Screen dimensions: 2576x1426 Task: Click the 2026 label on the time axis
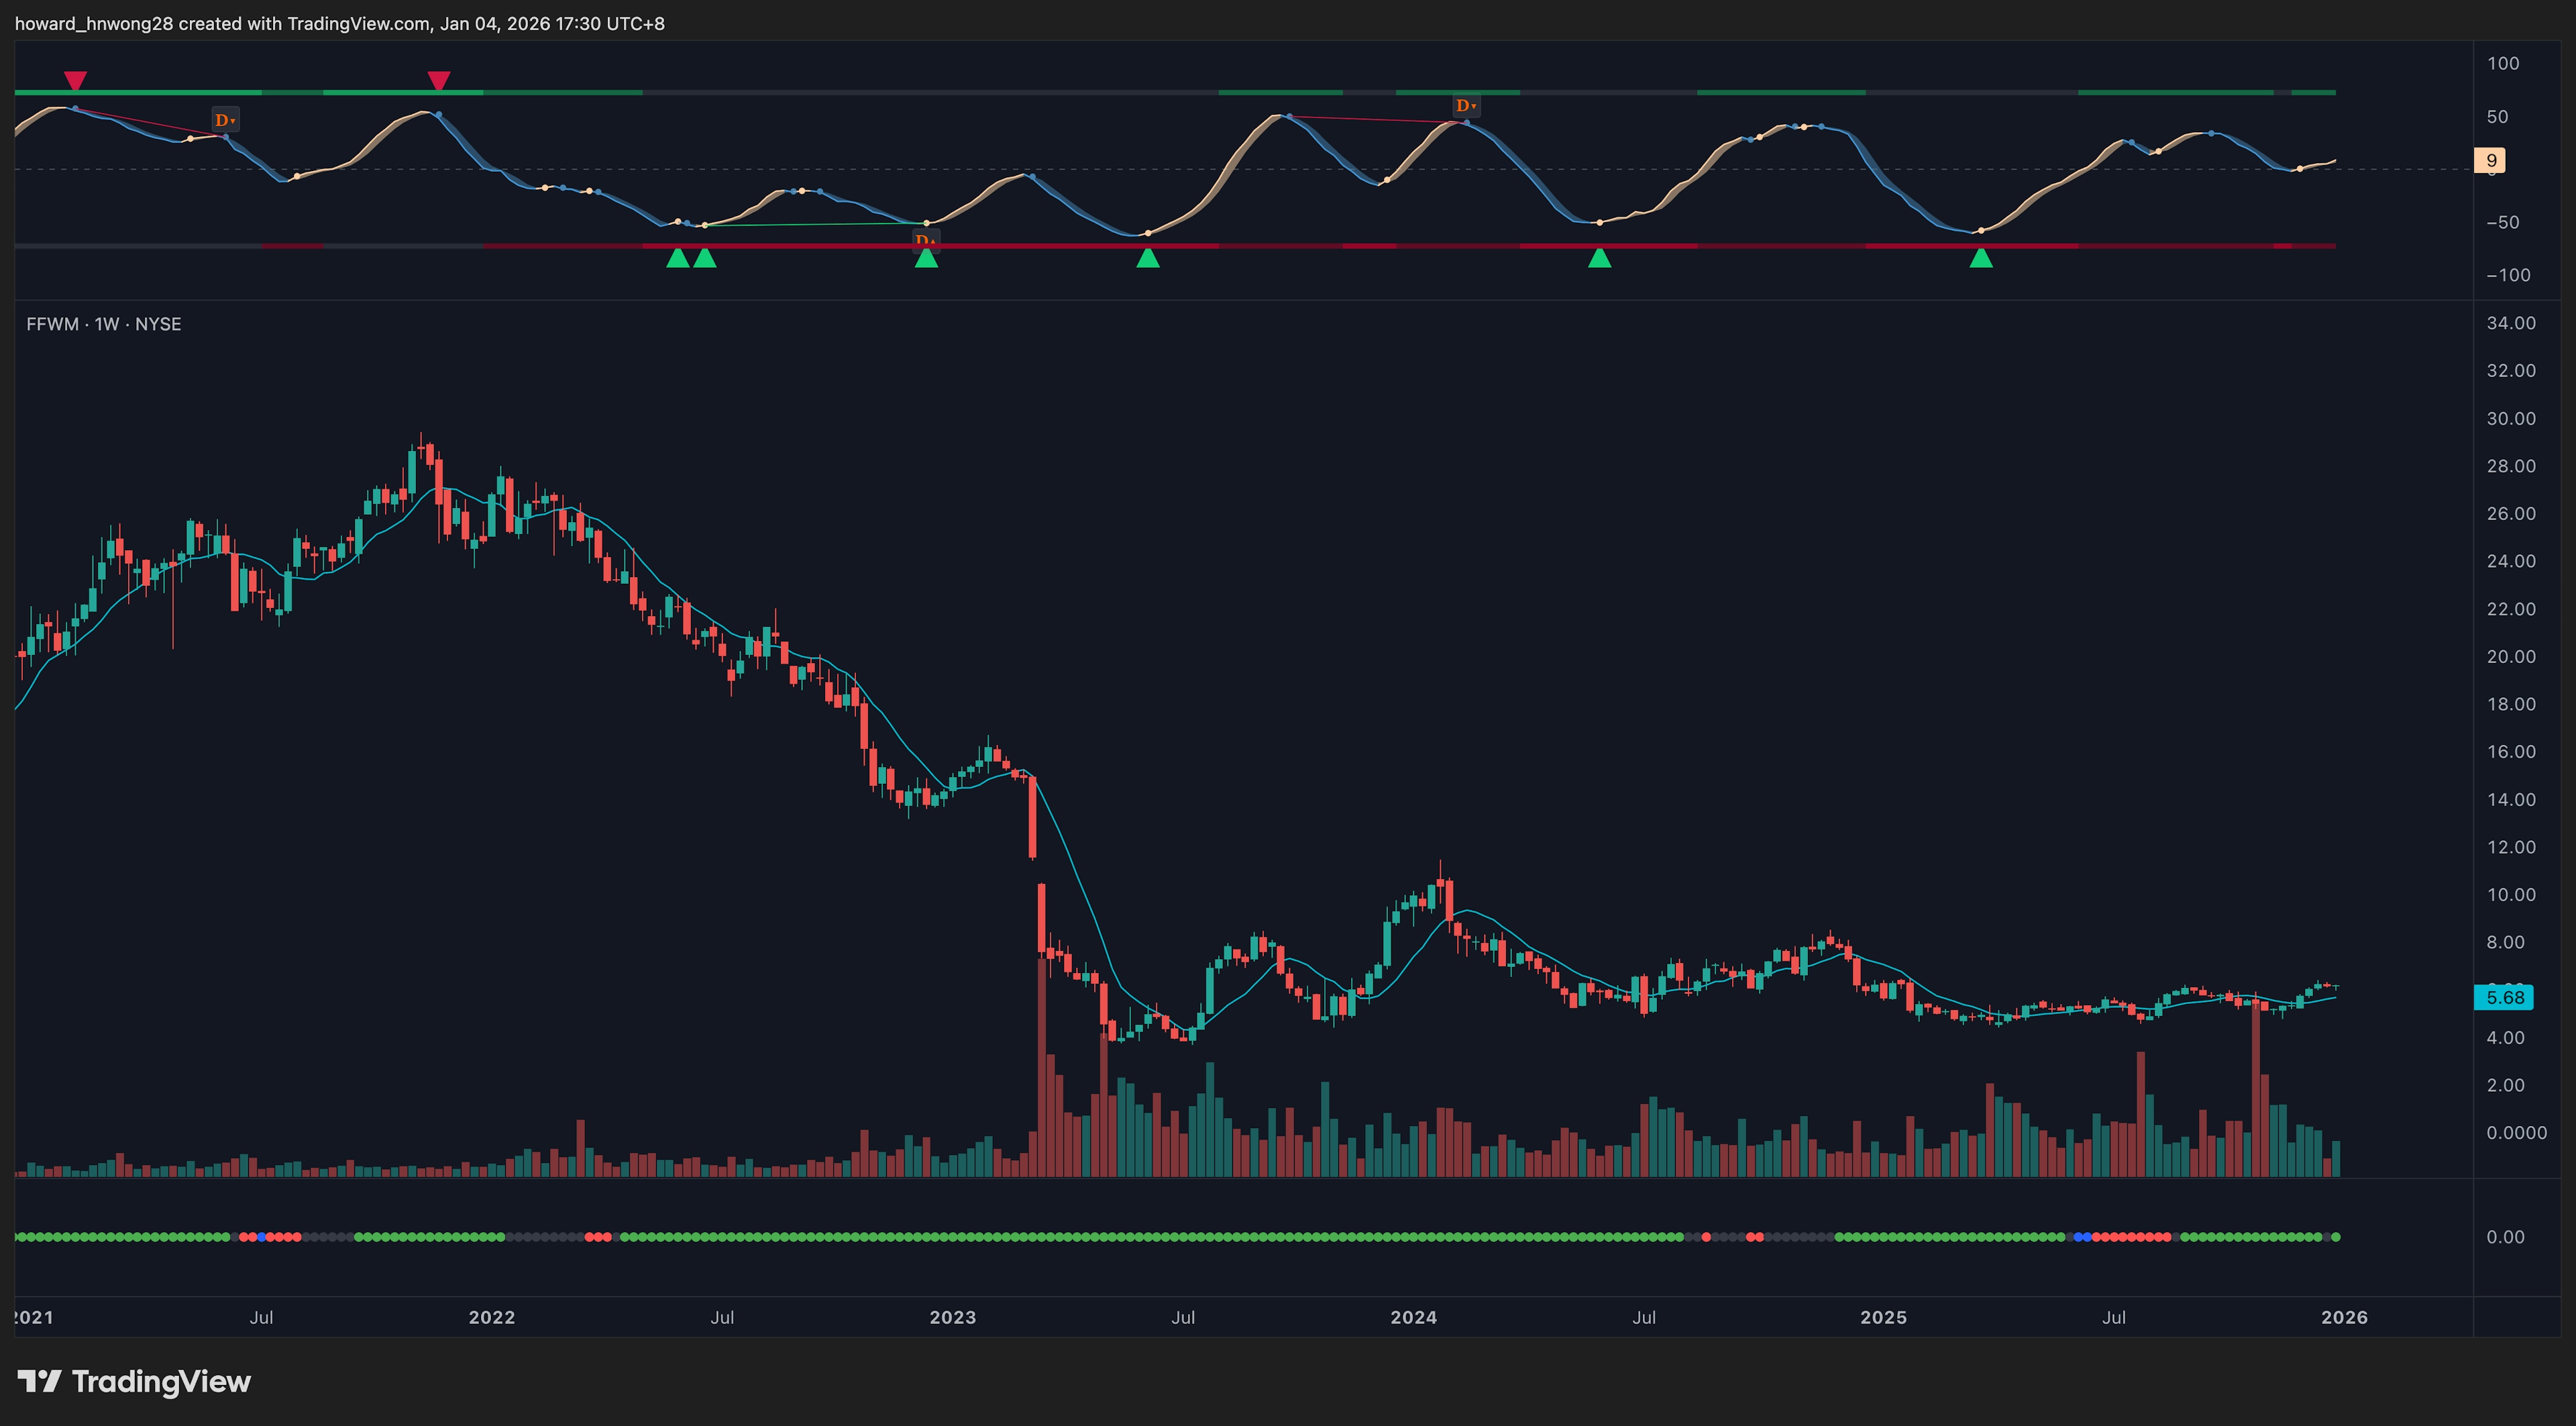pyautogui.click(x=2343, y=1317)
